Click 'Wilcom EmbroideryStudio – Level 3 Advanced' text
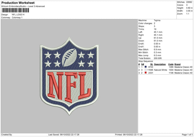The width and height of the screenshot is (194, 137). [23, 6]
